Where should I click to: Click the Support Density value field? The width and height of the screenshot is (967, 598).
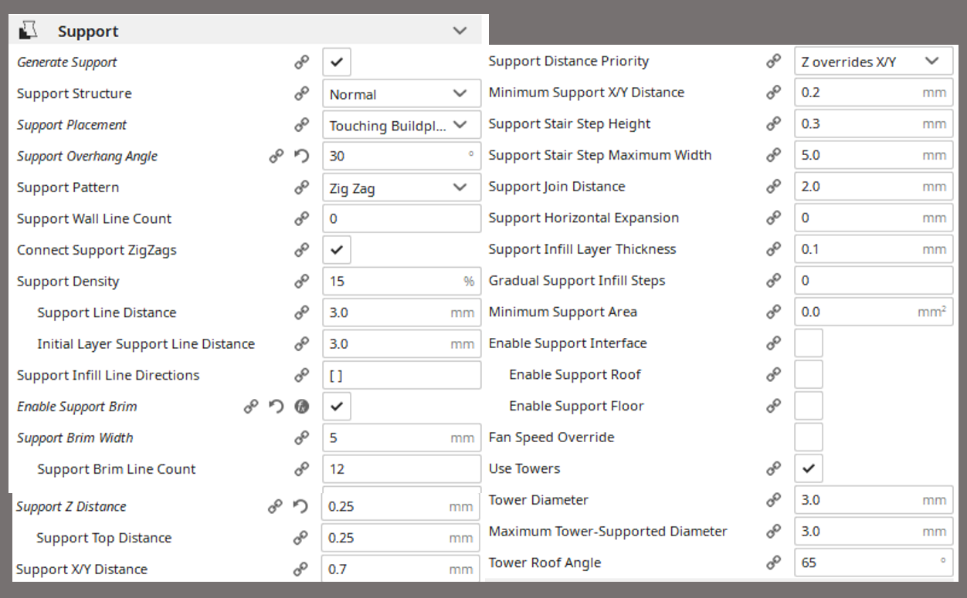[x=402, y=282]
